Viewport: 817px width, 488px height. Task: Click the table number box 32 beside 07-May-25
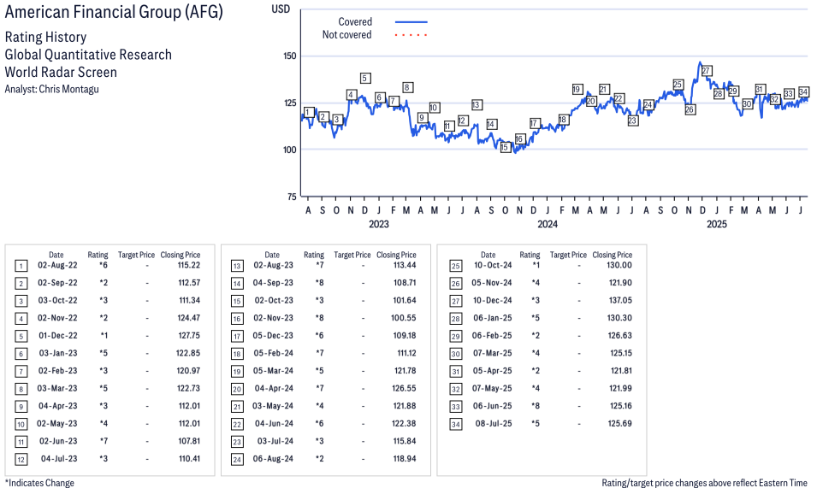[455, 390]
